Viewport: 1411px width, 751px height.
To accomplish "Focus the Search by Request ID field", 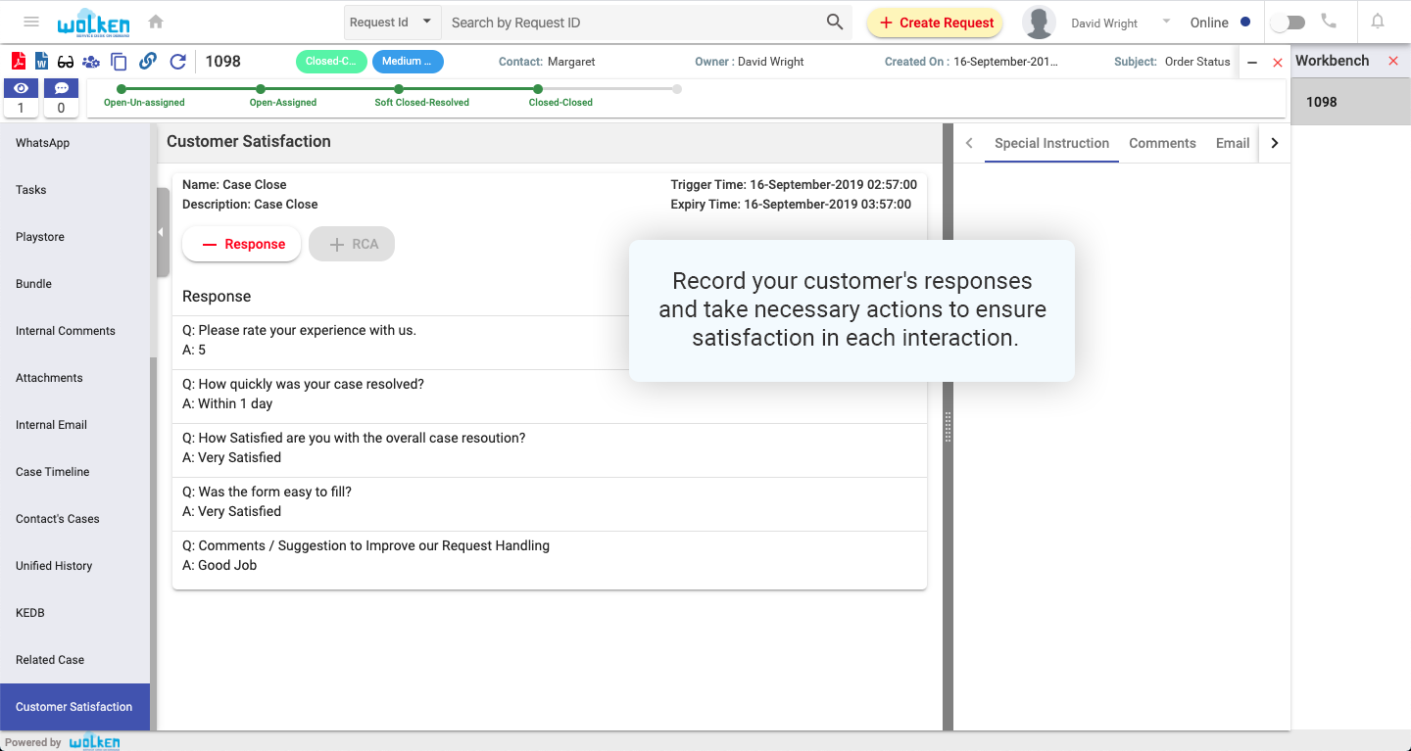I will [632, 23].
